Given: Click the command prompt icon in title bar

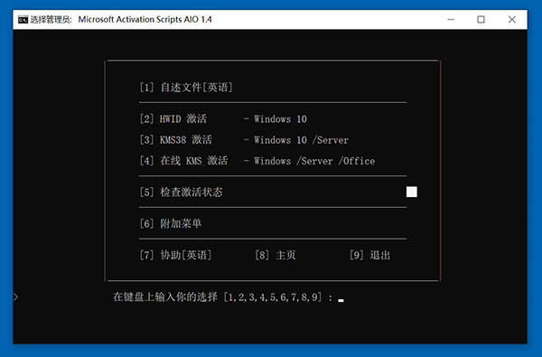Looking at the screenshot, I should 23,20.
